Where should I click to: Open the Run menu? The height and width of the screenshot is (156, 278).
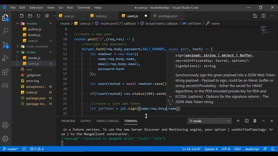point(70,7)
